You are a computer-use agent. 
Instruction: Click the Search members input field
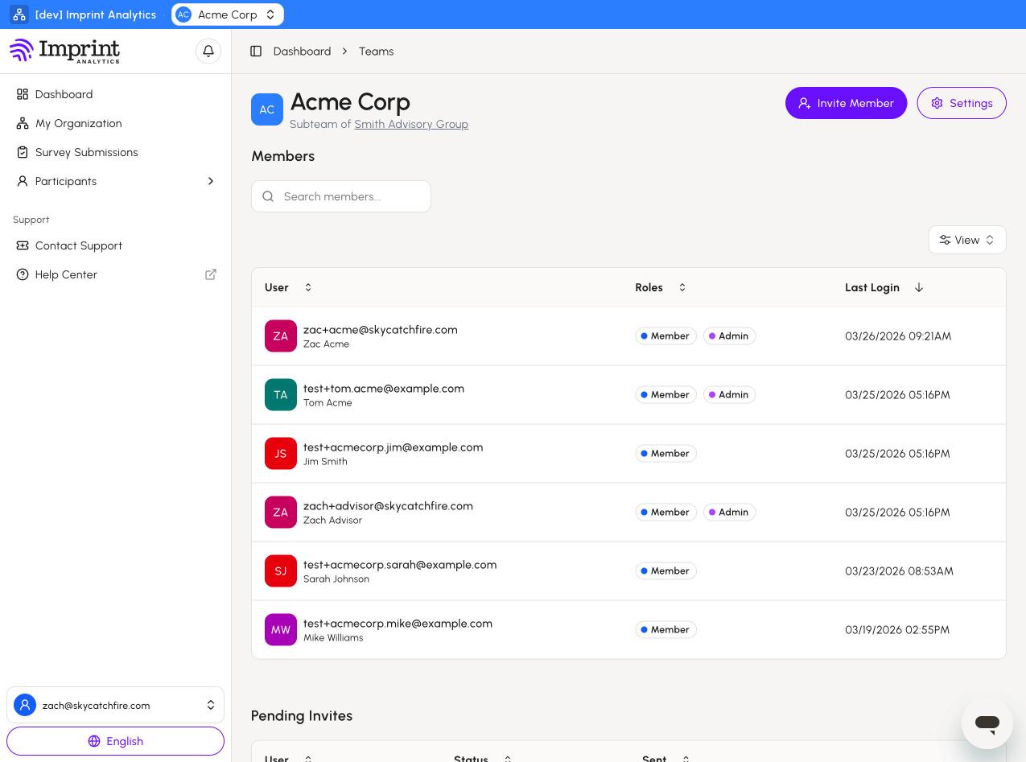[x=341, y=196]
